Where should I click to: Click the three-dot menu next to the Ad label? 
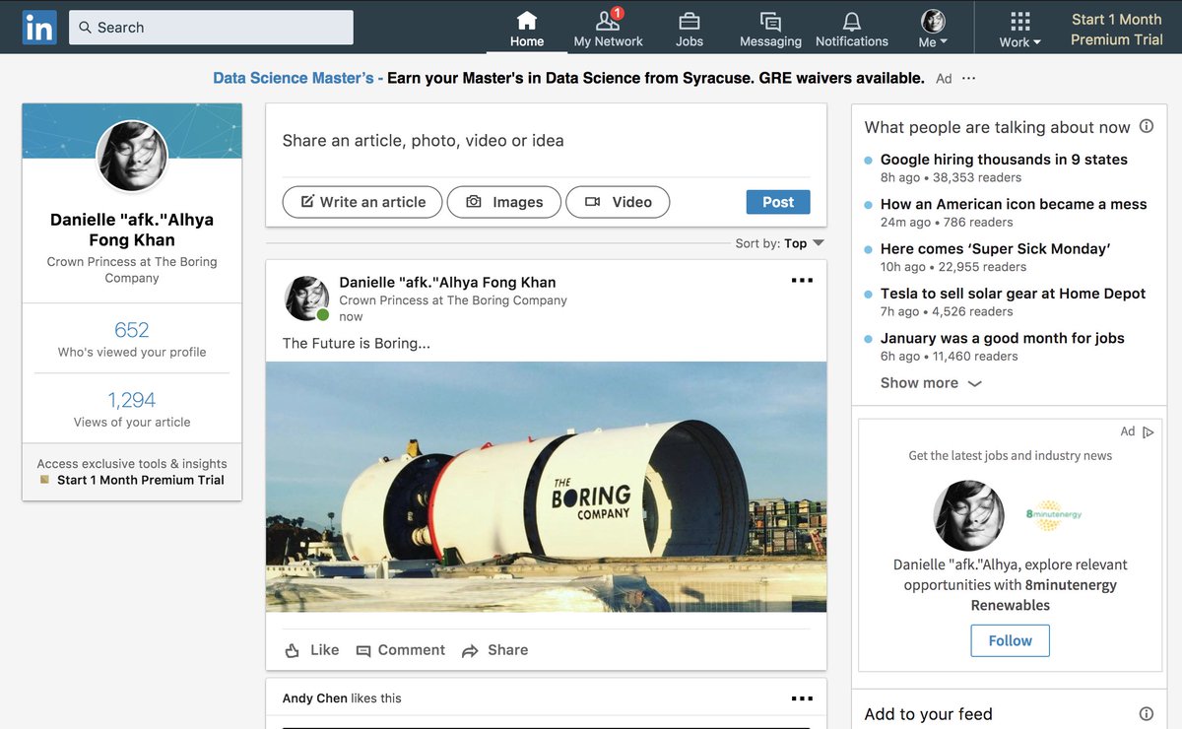(969, 79)
